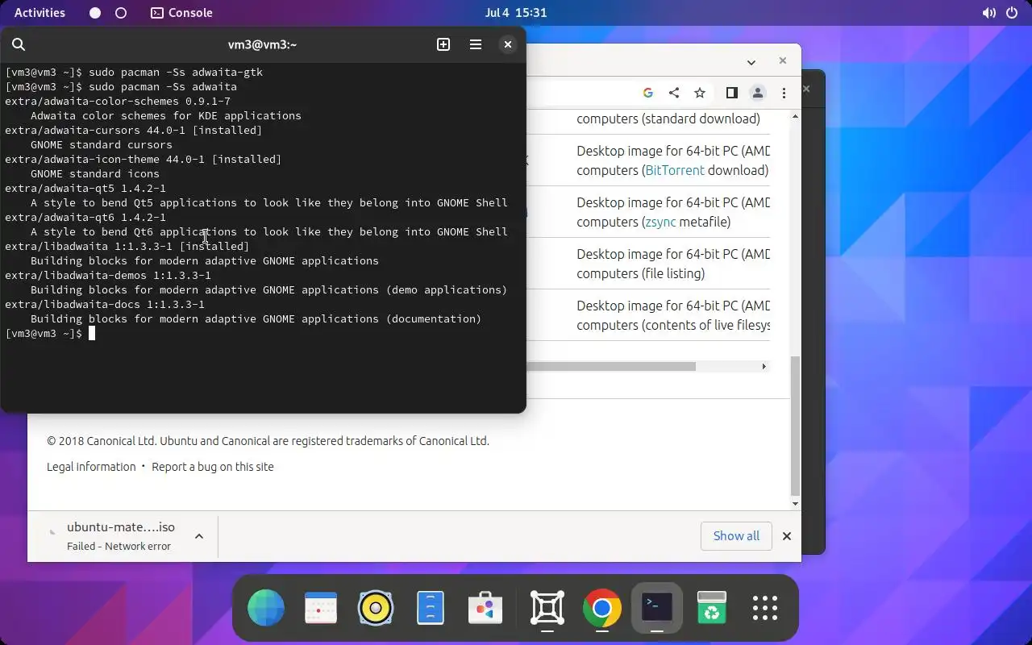Image resolution: width=1032 pixels, height=645 pixels.
Task: Click 'extra/adwaita-qt6 1.4.2-1' line
Action: [85, 218]
